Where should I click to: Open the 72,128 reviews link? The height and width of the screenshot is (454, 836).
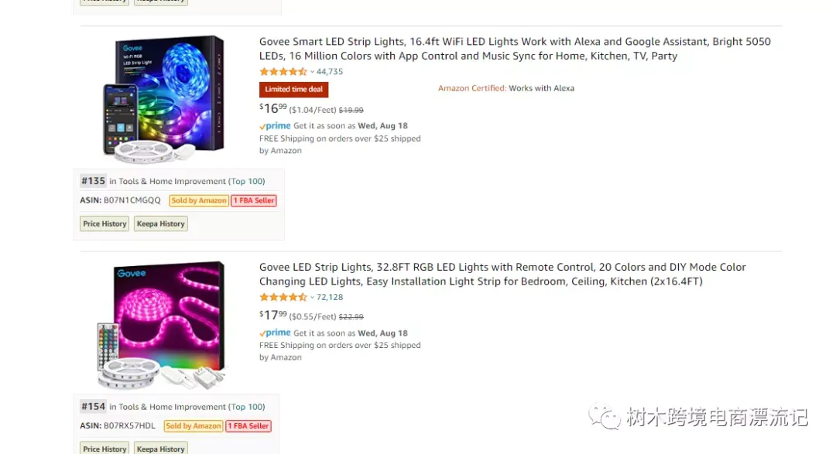coord(330,297)
